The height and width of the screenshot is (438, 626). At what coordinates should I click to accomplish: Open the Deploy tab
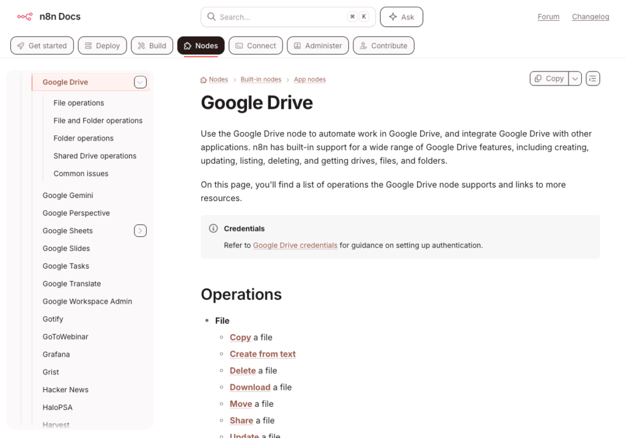point(102,45)
